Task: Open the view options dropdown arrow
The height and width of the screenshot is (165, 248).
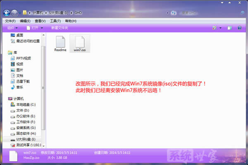Action: pyautogui.click(x=220, y=28)
